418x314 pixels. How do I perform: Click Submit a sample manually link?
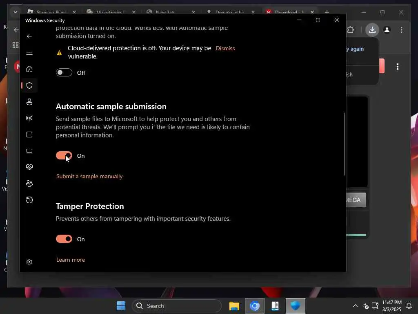89,176
